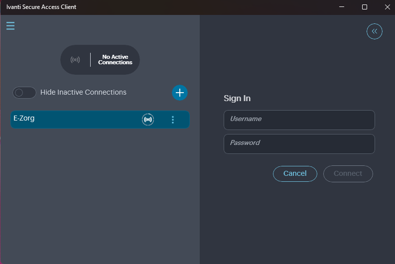Collapse the Sign In panel with double chevron
The image size is (395, 264).
pos(375,31)
